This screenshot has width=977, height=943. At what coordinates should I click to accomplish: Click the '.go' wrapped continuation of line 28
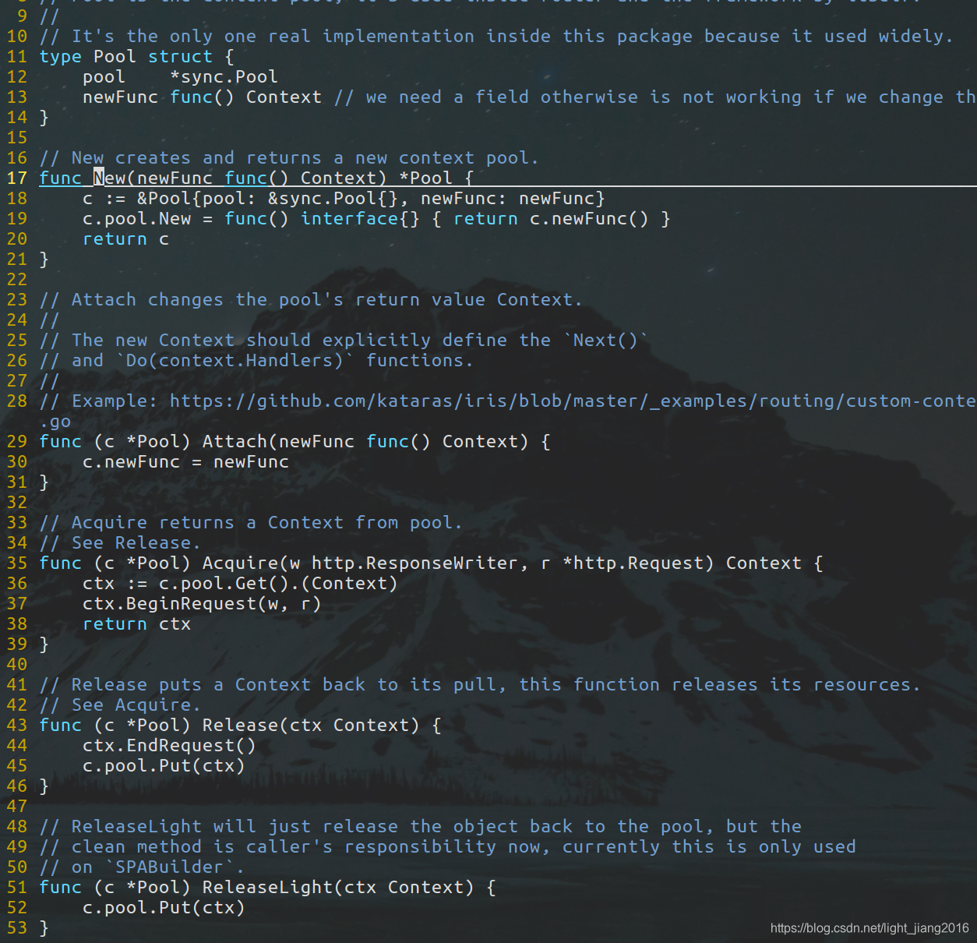pos(55,421)
